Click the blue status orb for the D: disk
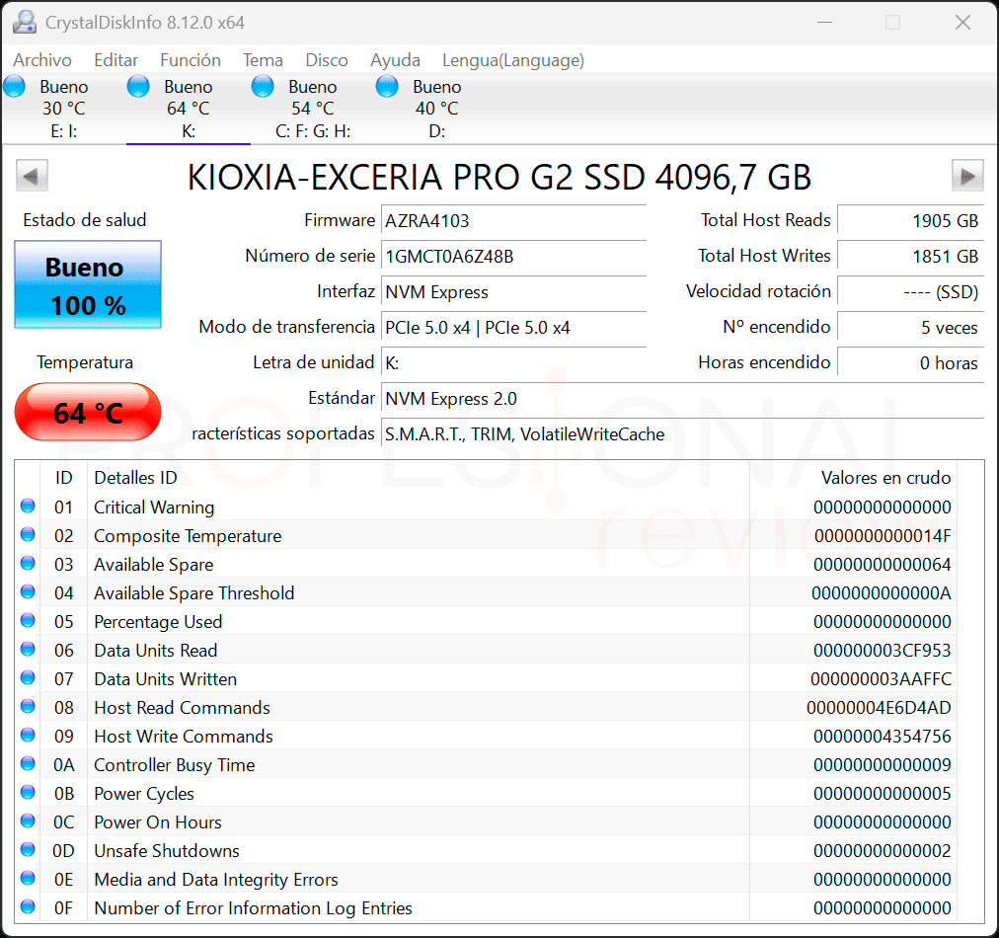 coord(387,86)
